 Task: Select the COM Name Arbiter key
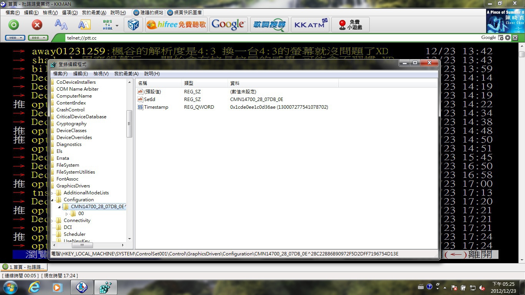[x=77, y=89]
